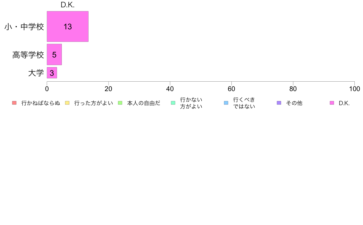Click the 0 tick label on axis
Viewport: 363px width, 225px height.
[x=47, y=89]
